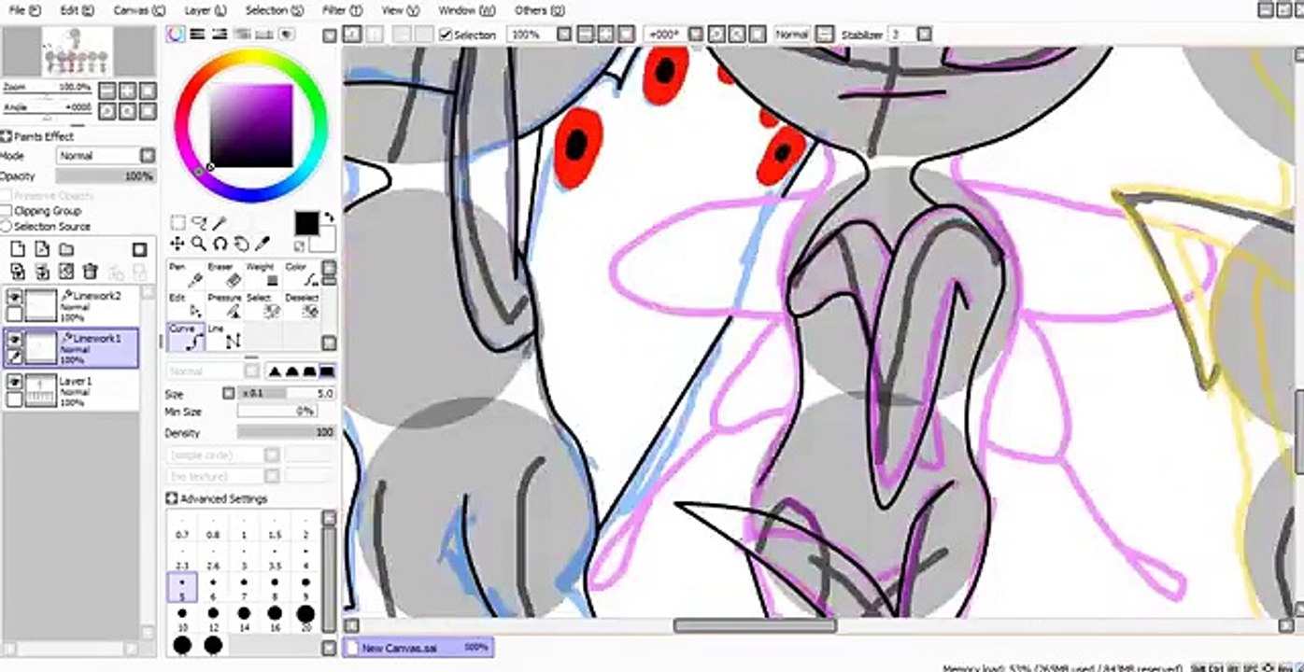Select the Pen linework tool
The width and height of the screenshot is (1304, 672).
[185, 275]
